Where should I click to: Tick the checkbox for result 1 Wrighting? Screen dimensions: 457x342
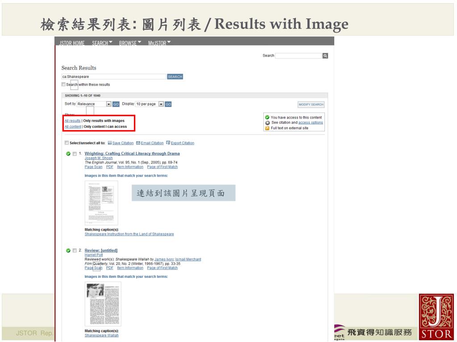coord(75,154)
